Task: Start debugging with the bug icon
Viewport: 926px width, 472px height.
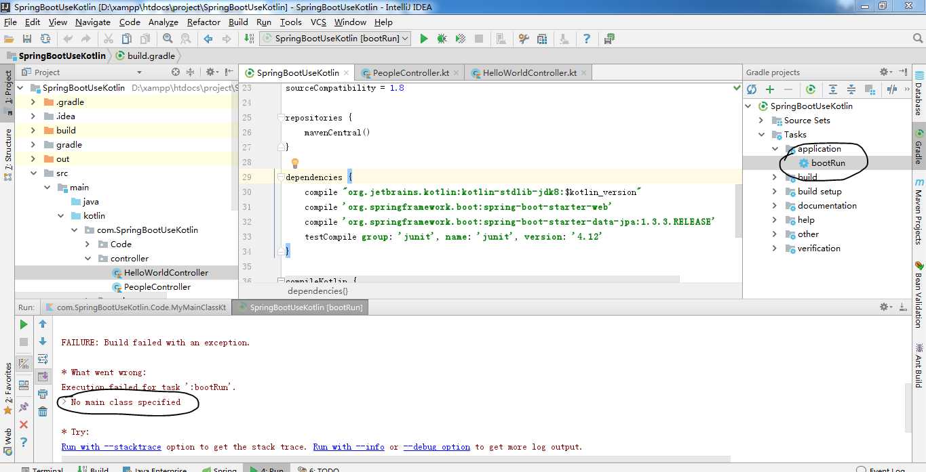Action: 442,39
